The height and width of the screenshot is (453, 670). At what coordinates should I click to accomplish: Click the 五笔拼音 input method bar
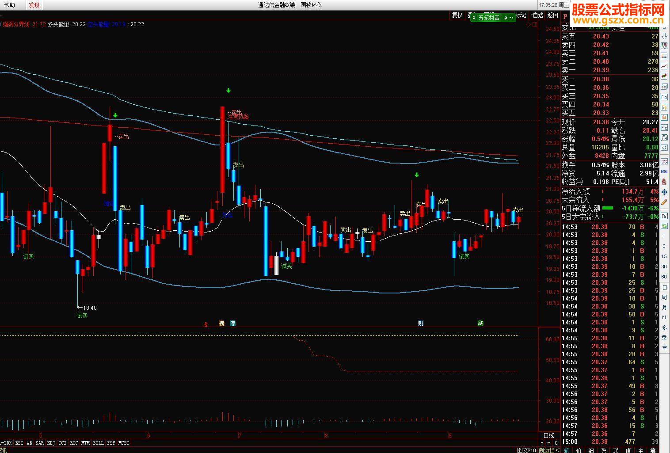(x=493, y=18)
